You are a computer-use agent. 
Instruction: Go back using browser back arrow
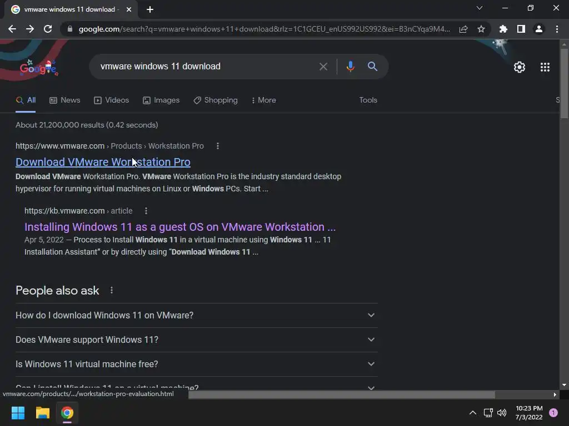tap(12, 29)
